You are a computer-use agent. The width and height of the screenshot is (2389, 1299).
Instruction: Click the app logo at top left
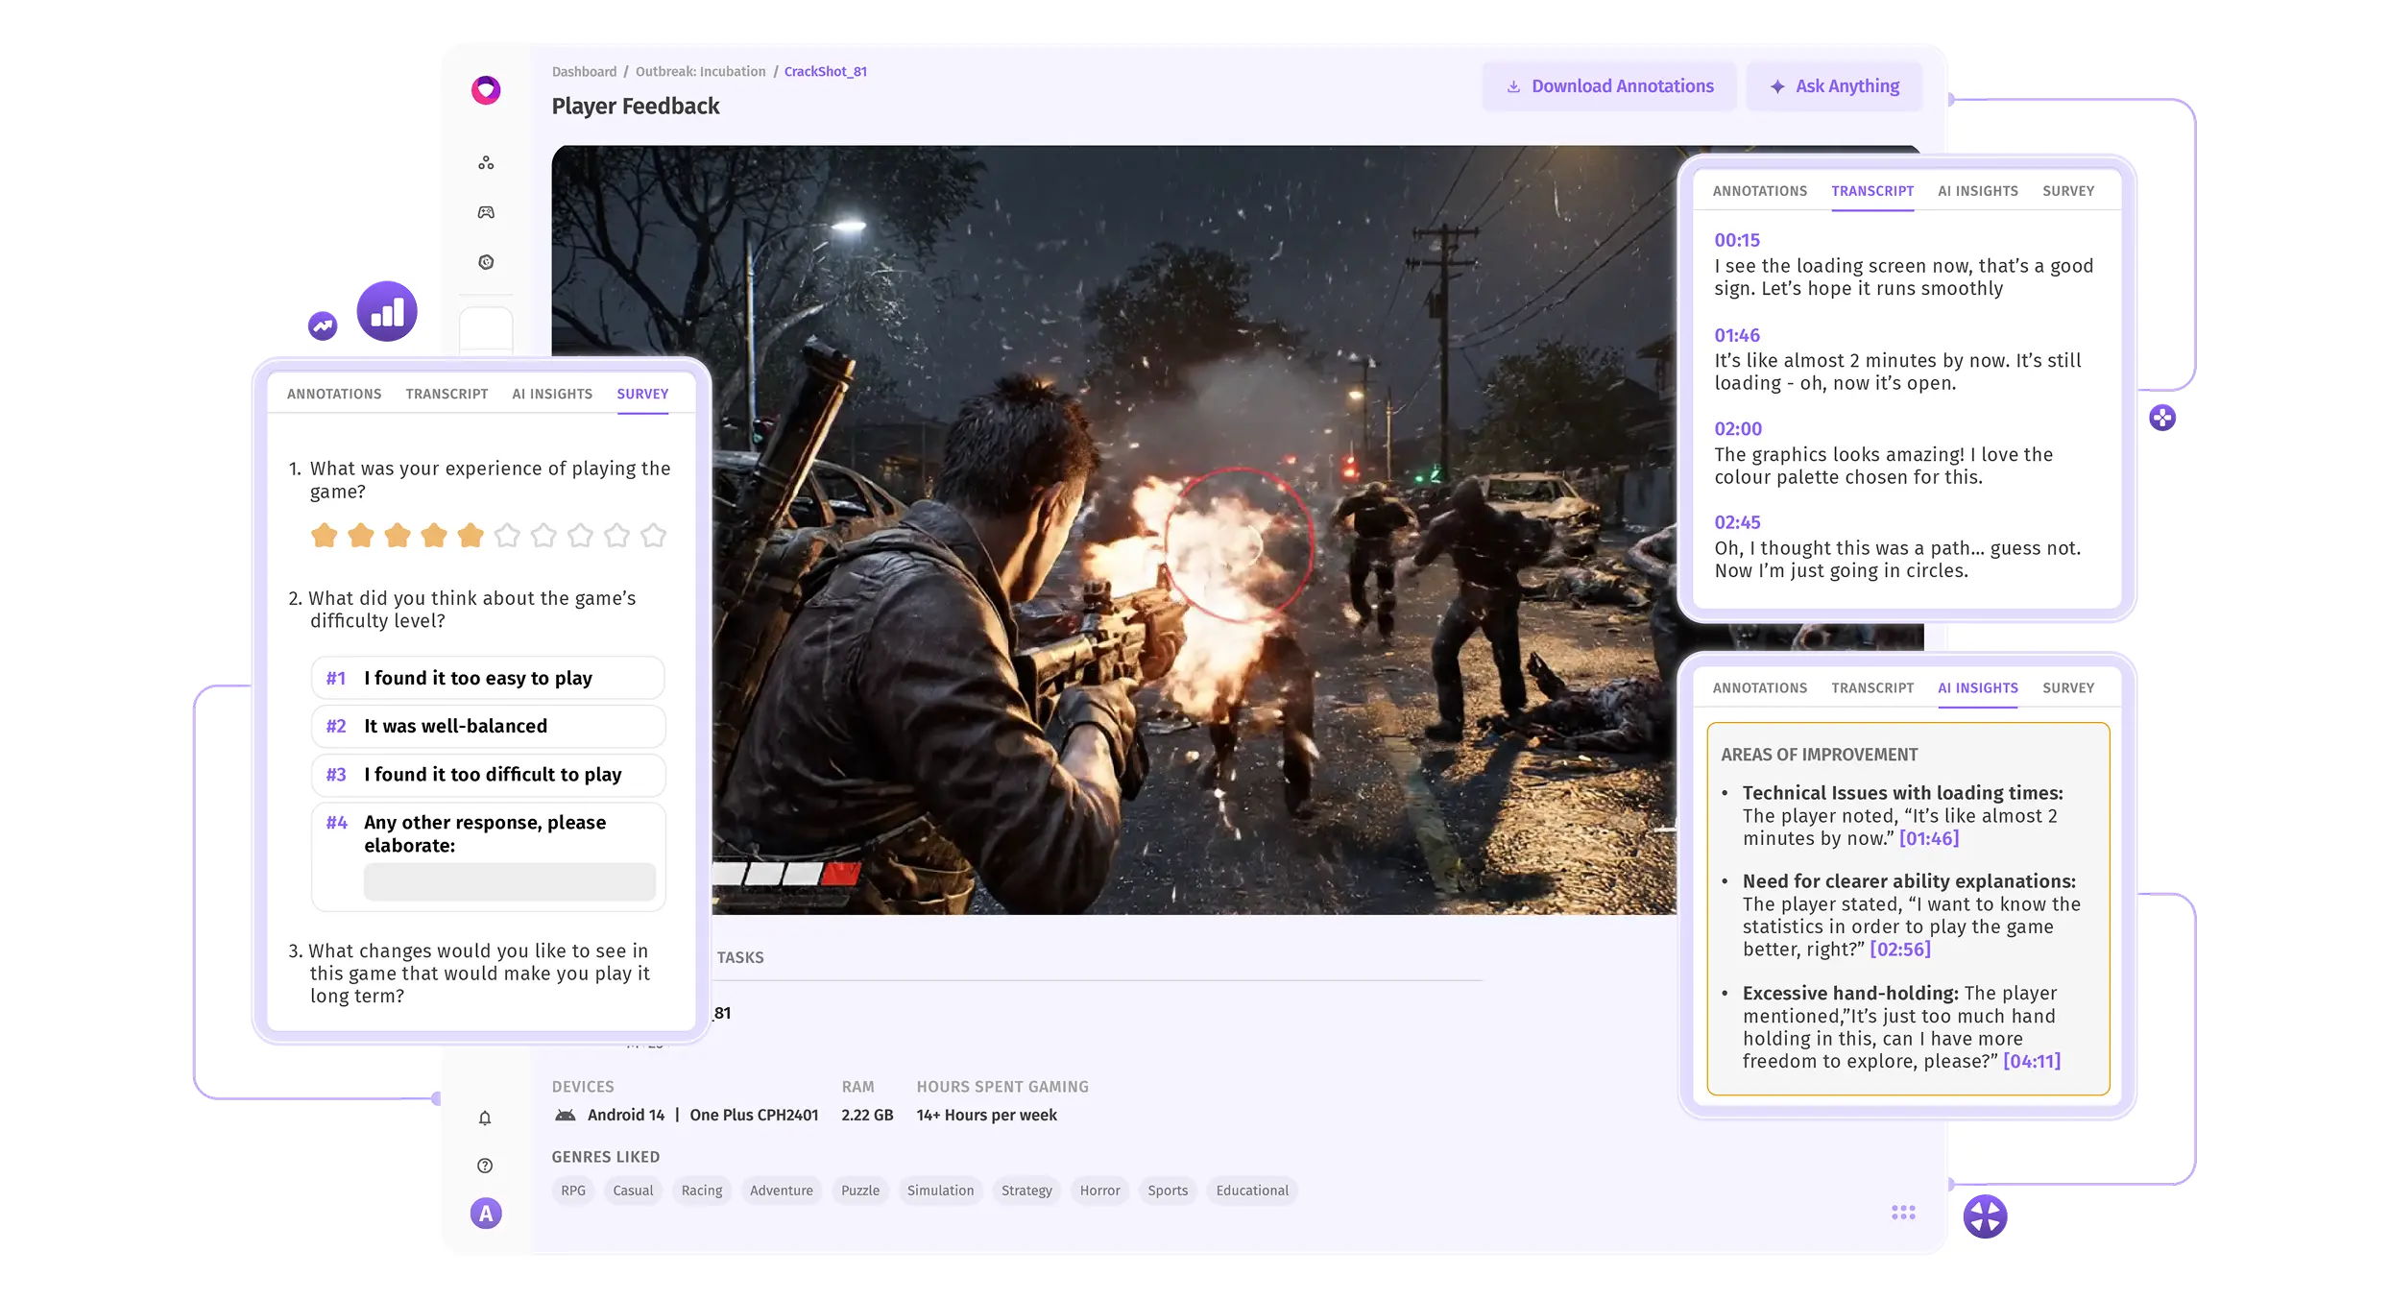click(x=486, y=89)
